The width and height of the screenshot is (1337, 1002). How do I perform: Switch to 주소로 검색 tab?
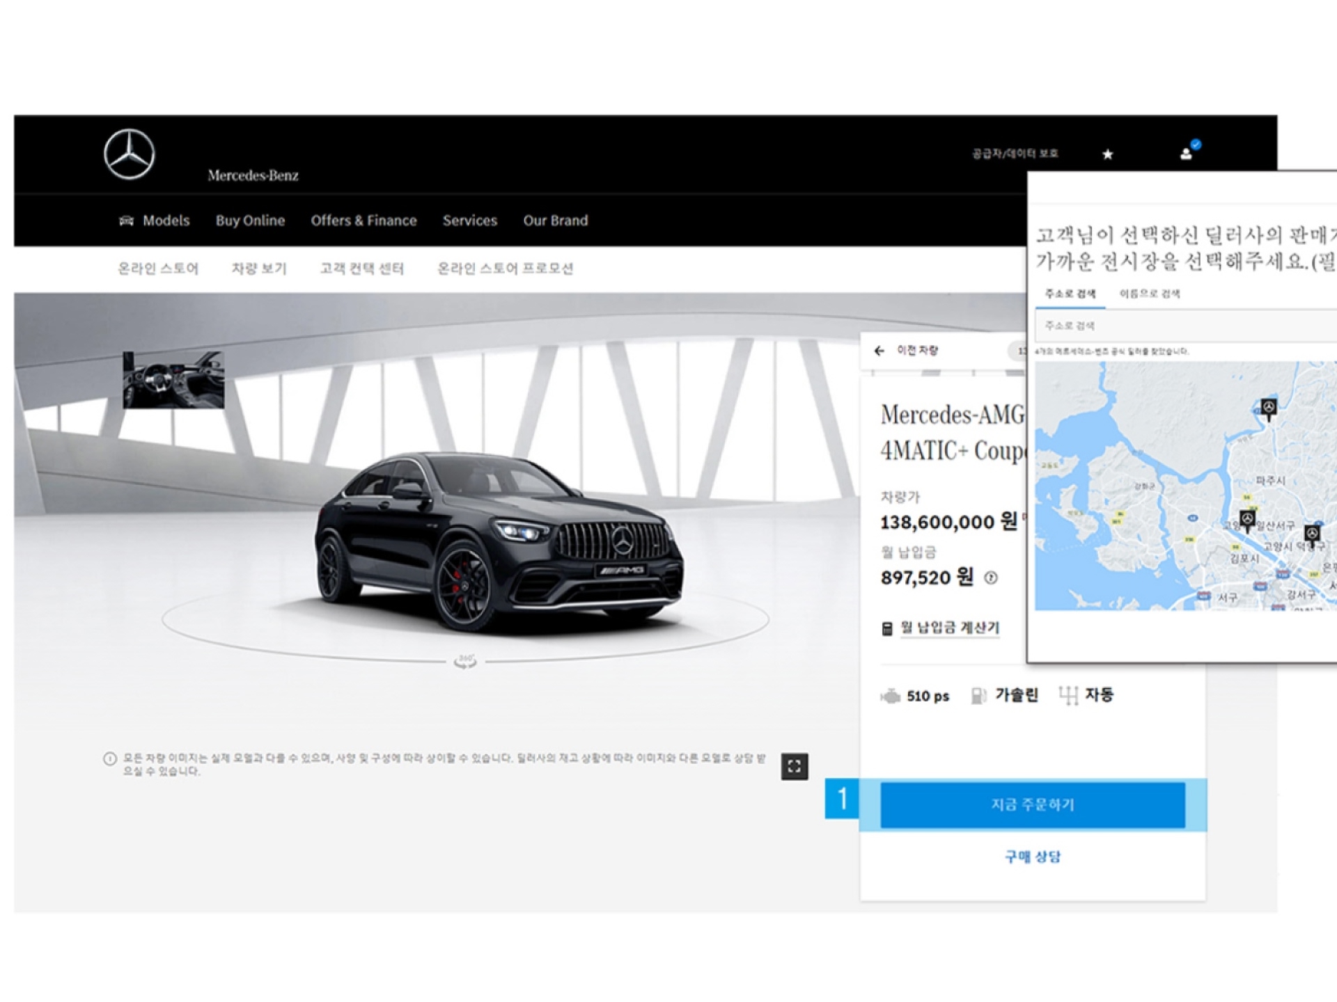coord(1070,294)
